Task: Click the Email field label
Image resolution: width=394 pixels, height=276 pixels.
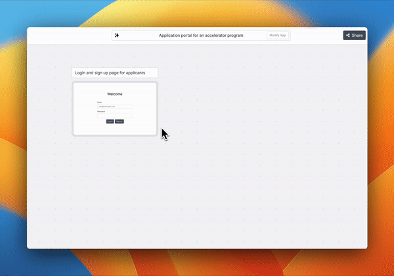Action: click(x=100, y=102)
